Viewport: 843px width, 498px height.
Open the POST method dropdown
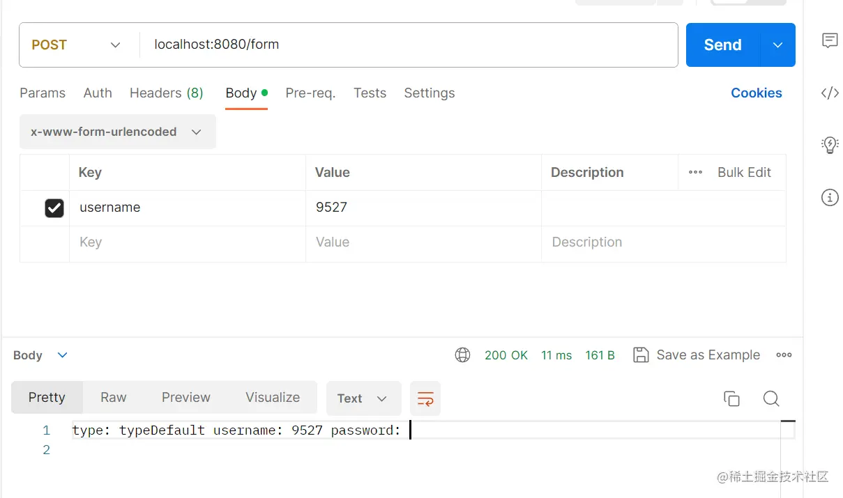(x=75, y=45)
